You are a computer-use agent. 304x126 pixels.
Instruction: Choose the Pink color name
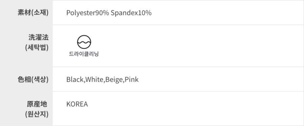click(132, 80)
